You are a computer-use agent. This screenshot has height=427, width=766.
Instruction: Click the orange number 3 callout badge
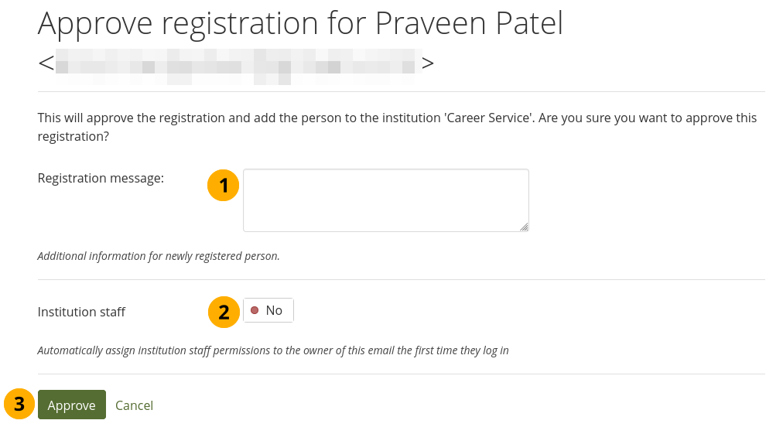tap(19, 405)
